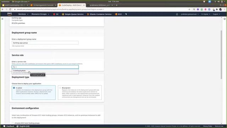Open the system status menu arrow

pos(225,1)
